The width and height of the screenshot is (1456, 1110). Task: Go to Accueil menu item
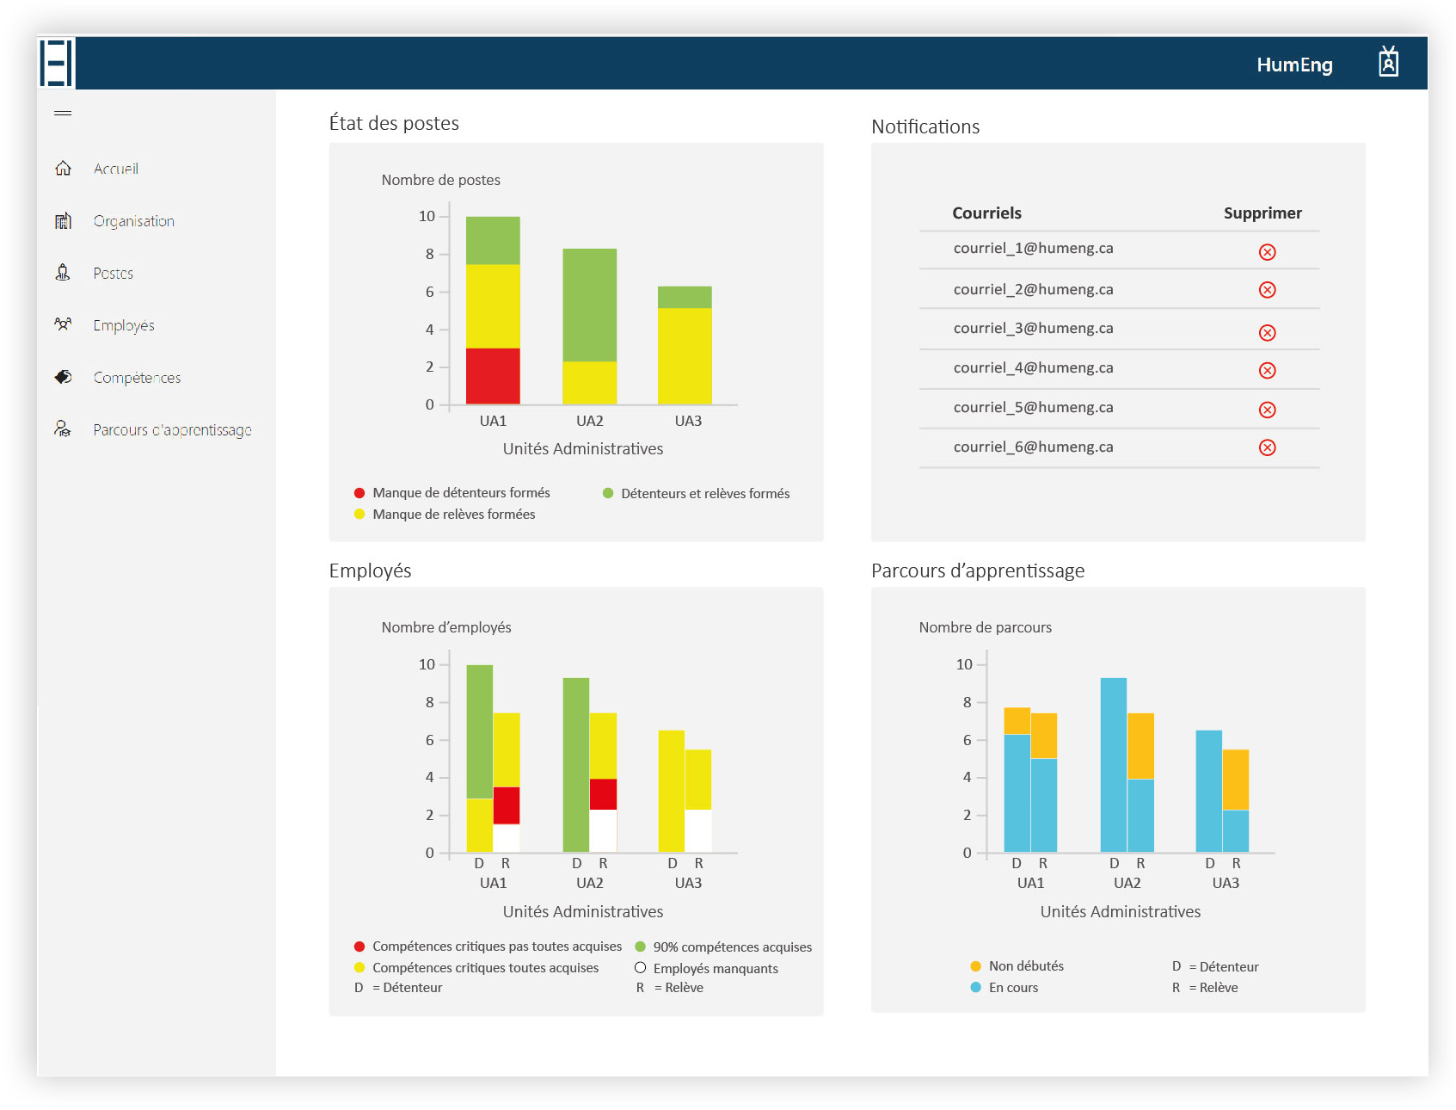116,169
